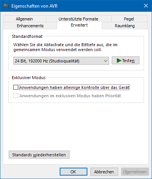
Task: Click the Standards wiederherstellen button
Action: [39, 155]
